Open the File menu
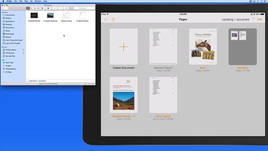 click(x=15, y=1)
